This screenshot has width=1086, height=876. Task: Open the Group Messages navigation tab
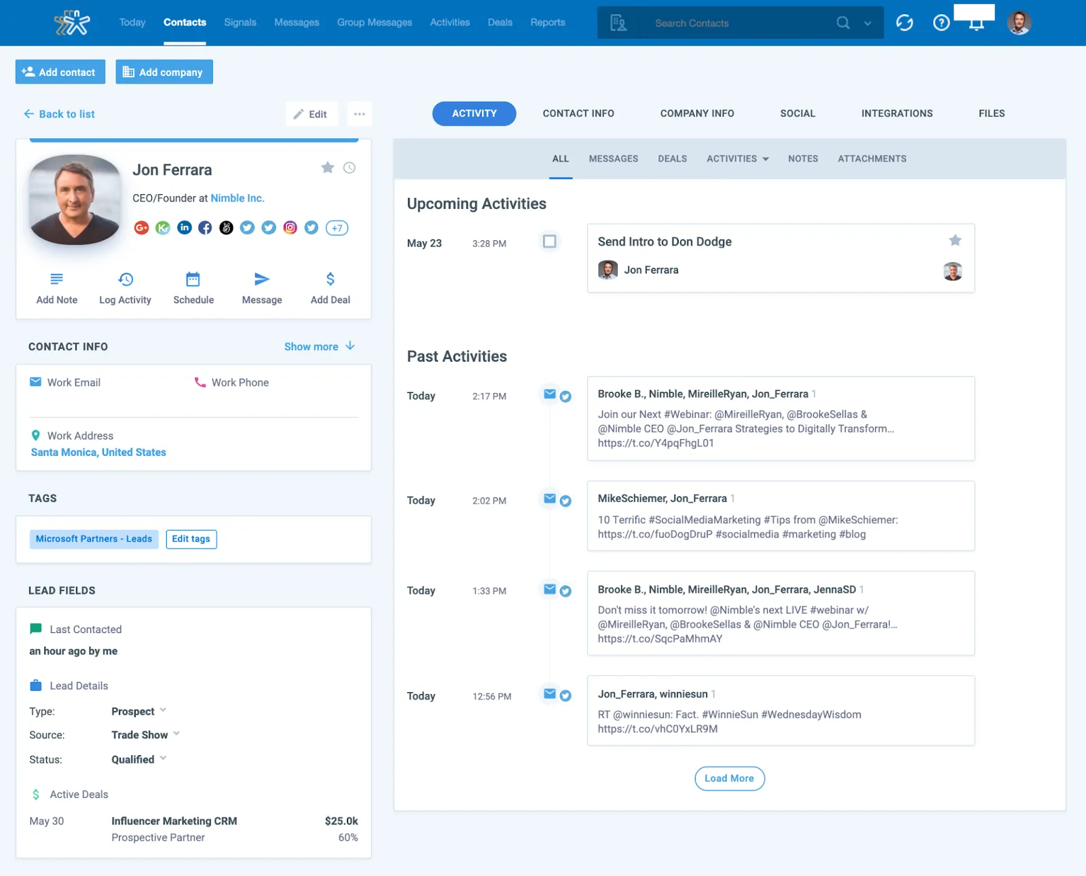coord(375,22)
